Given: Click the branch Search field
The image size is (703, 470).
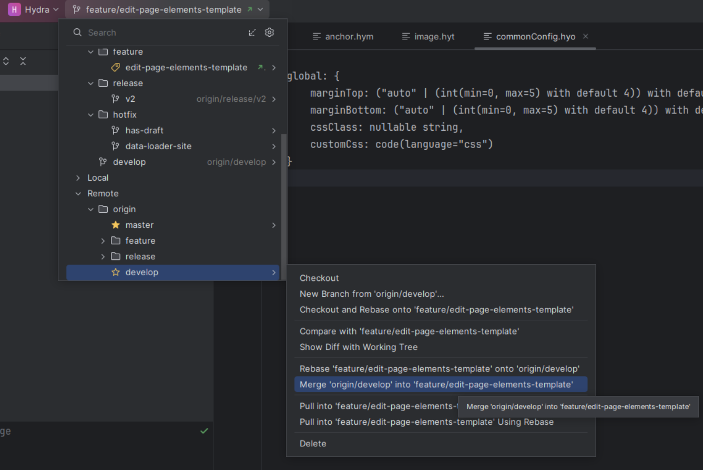Looking at the screenshot, I should click(x=158, y=33).
